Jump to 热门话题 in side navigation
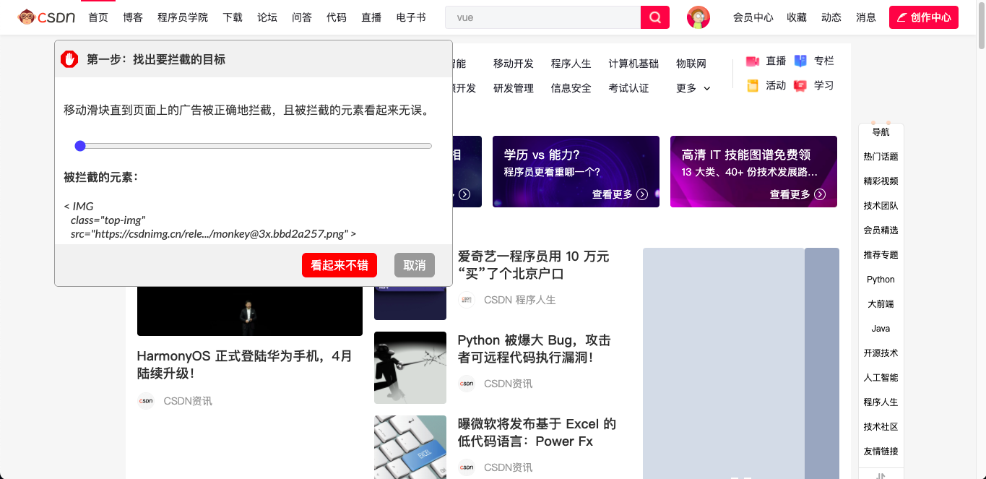 click(881, 157)
